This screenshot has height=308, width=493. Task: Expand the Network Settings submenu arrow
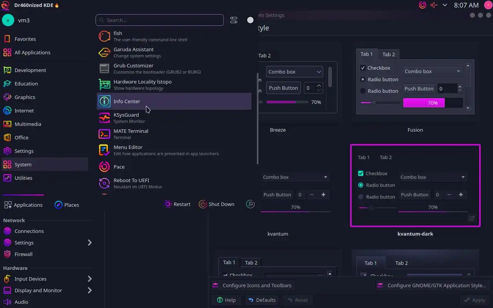point(90,243)
